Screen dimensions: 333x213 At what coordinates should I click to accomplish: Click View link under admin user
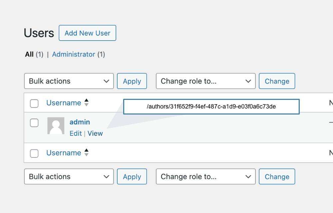(95, 133)
